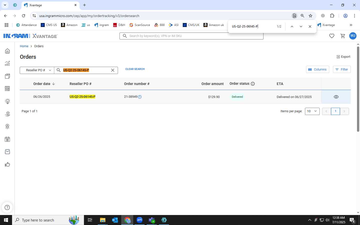Click the Home breadcrumb link
The height and width of the screenshot is (225, 360).
pyautogui.click(x=24, y=46)
